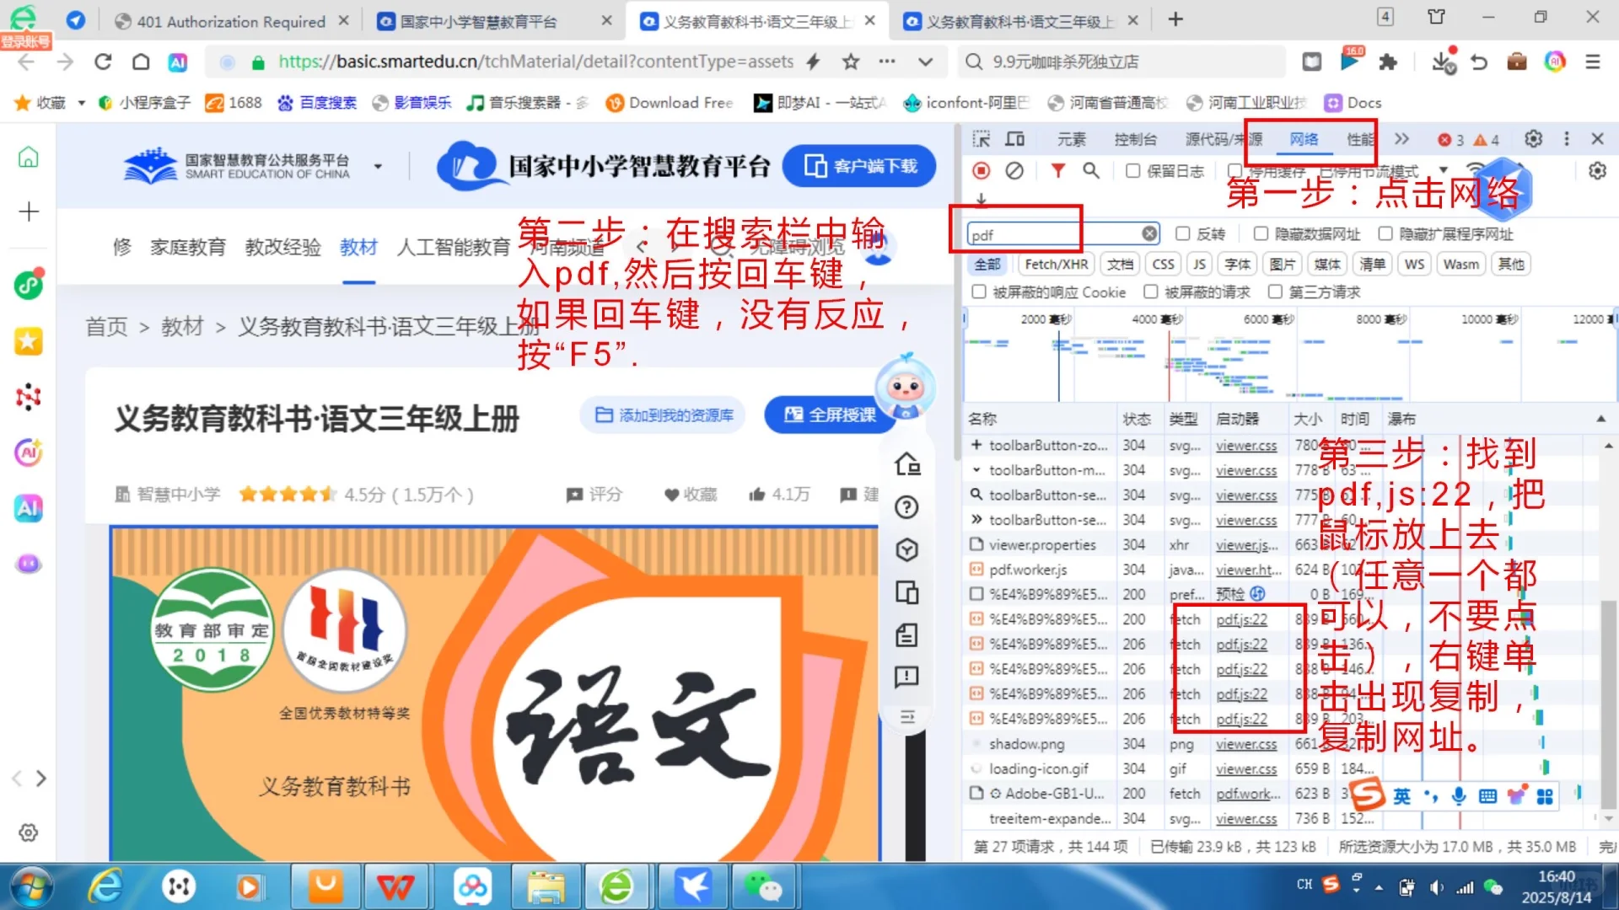Stop recording the network log
Viewport: 1619px width, 910px height.
click(982, 171)
